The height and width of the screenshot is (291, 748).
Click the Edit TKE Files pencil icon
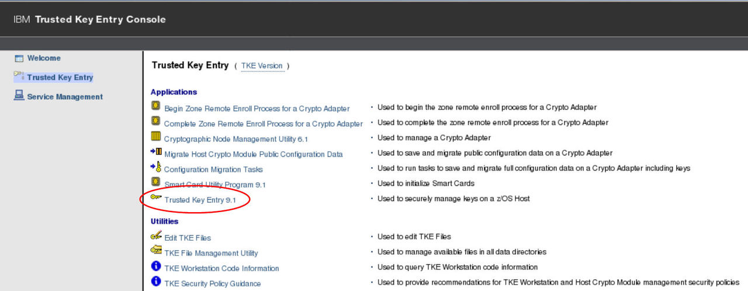point(156,235)
